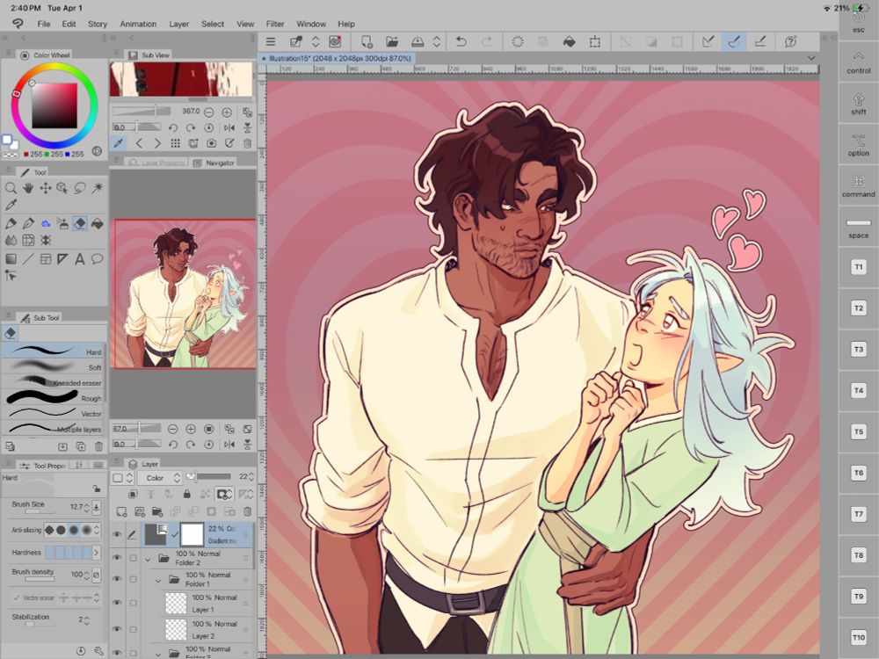This screenshot has width=879, height=659.
Task: Tap the esc edge key
Action: (x=858, y=23)
